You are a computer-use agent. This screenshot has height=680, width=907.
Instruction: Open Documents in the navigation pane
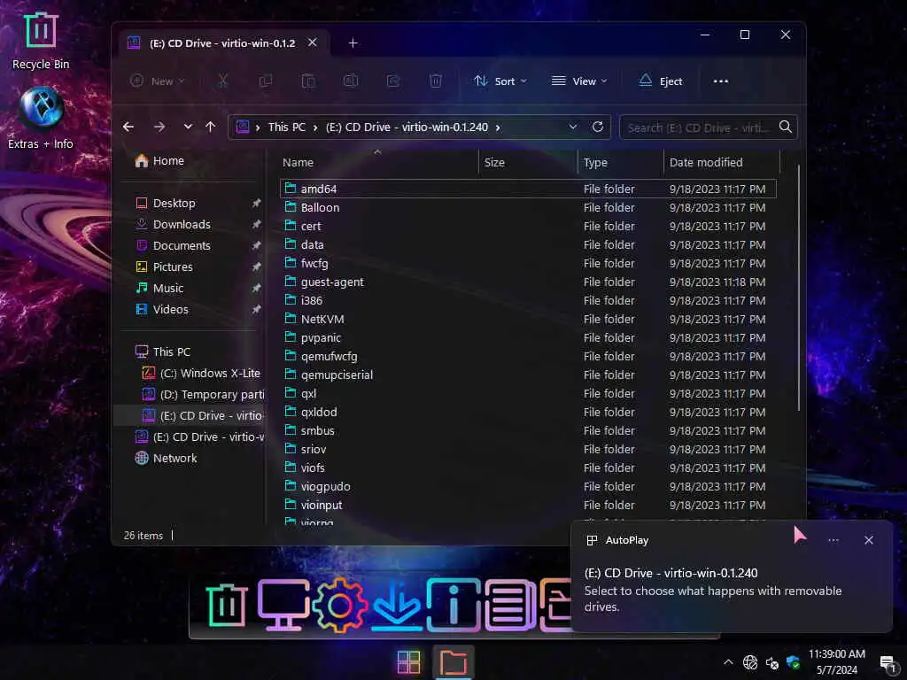tap(173, 246)
